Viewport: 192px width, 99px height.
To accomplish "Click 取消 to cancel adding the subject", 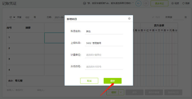I will 89,81.
